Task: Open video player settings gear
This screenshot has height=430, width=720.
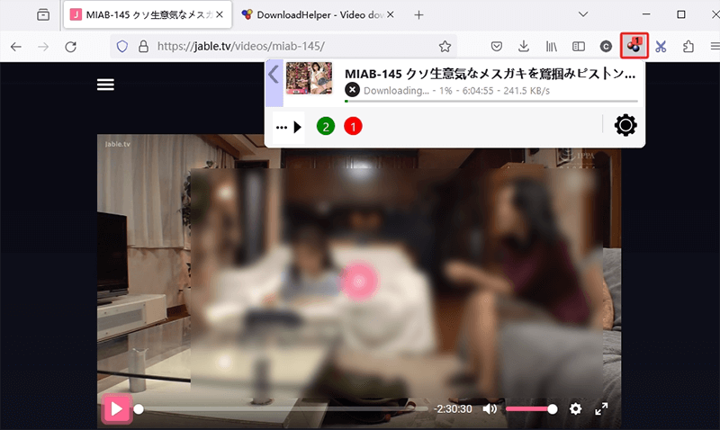Action: point(575,408)
